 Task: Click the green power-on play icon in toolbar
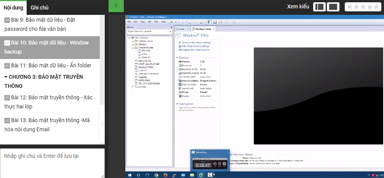pyautogui.click(x=172, y=22)
